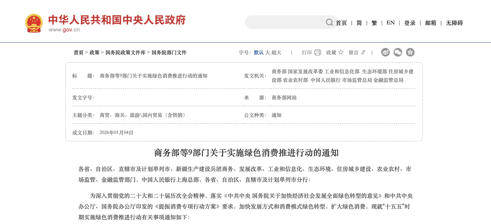491x224 pixels.
Task: Share the page via the WeChat icon
Action: (x=398, y=52)
